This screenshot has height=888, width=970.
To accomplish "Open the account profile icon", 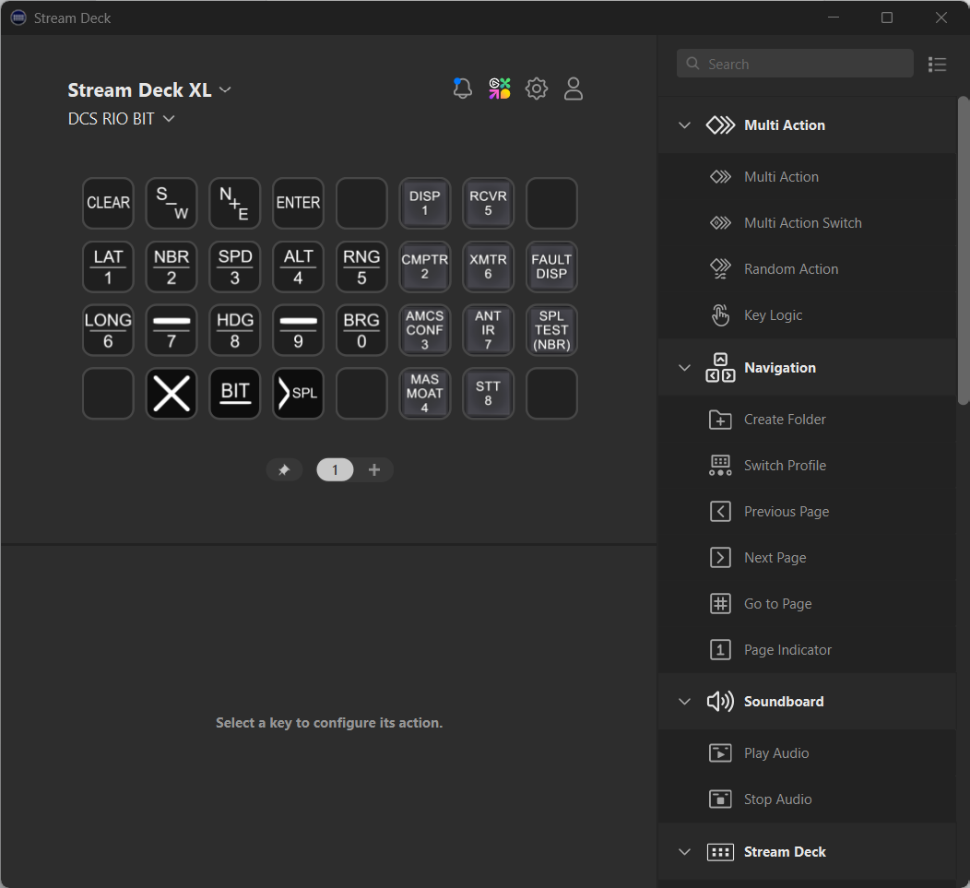I will 573,89.
